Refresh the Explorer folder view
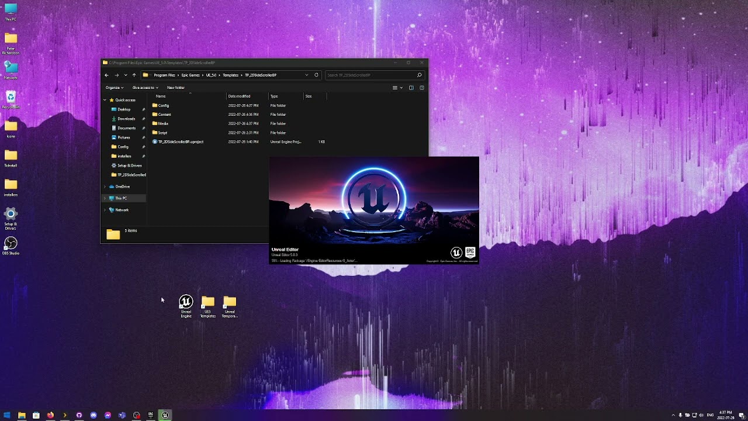 (x=316, y=75)
